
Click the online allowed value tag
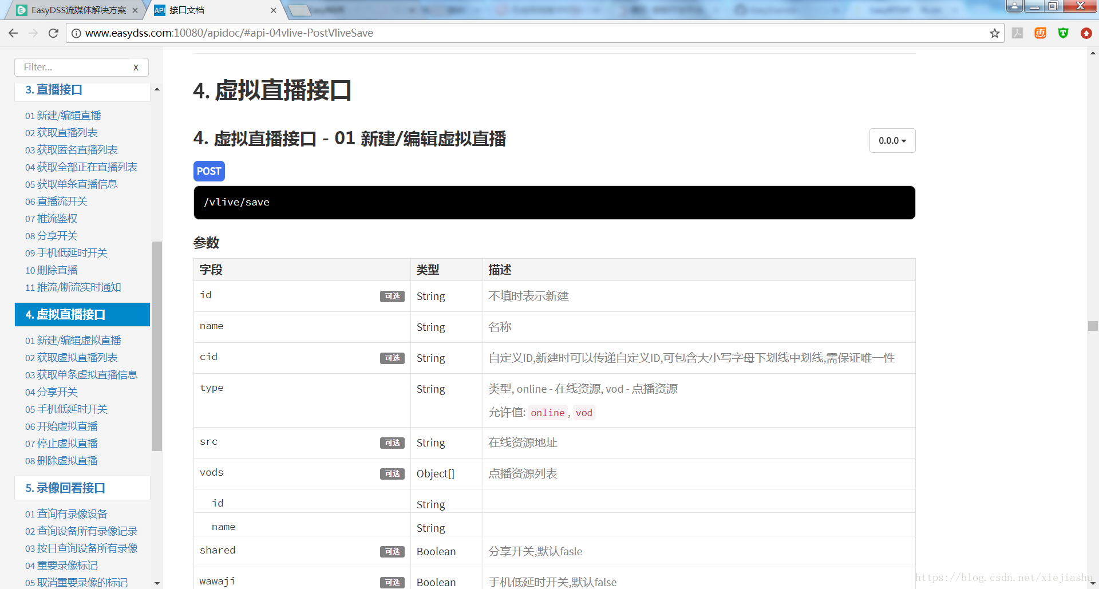coord(548,413)
